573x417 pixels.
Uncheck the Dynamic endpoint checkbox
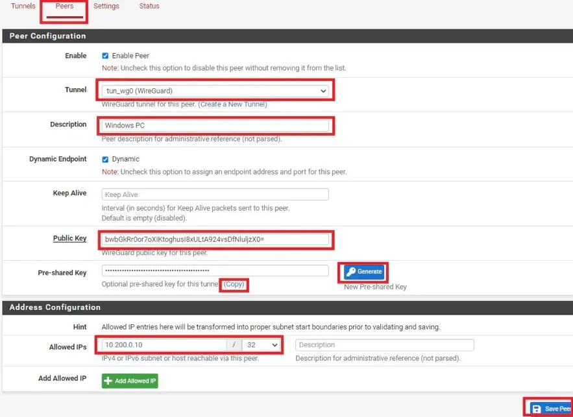pos(105,159)
